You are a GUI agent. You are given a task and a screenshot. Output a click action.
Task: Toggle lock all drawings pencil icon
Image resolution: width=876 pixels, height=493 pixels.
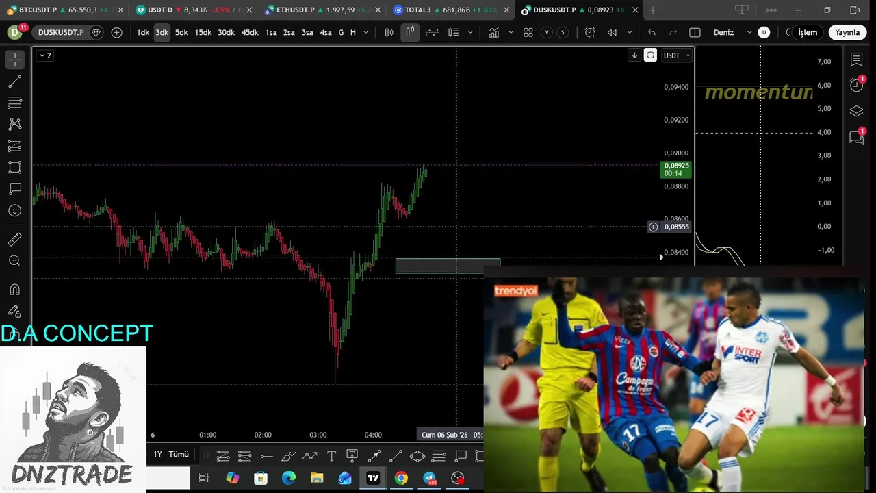tap(14, 312)
